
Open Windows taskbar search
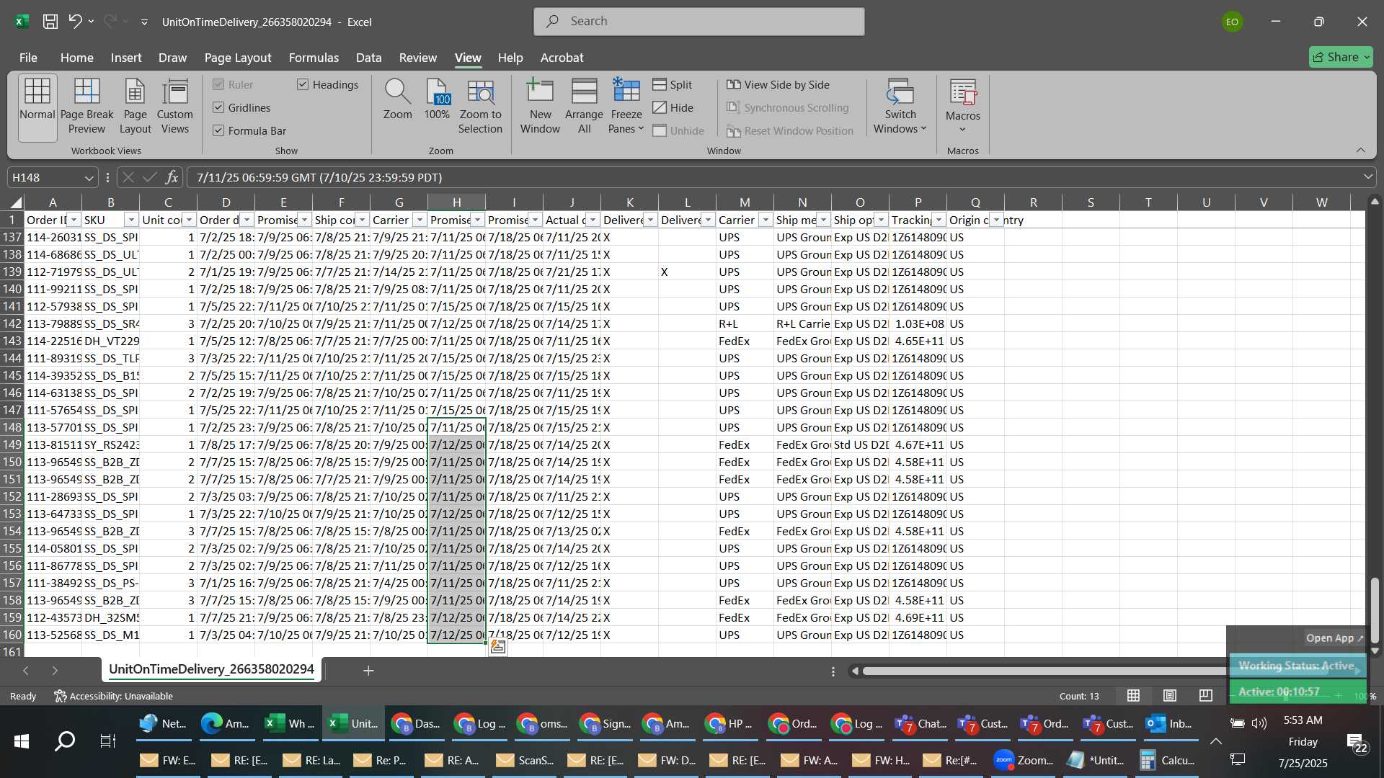tap(65, 741)
